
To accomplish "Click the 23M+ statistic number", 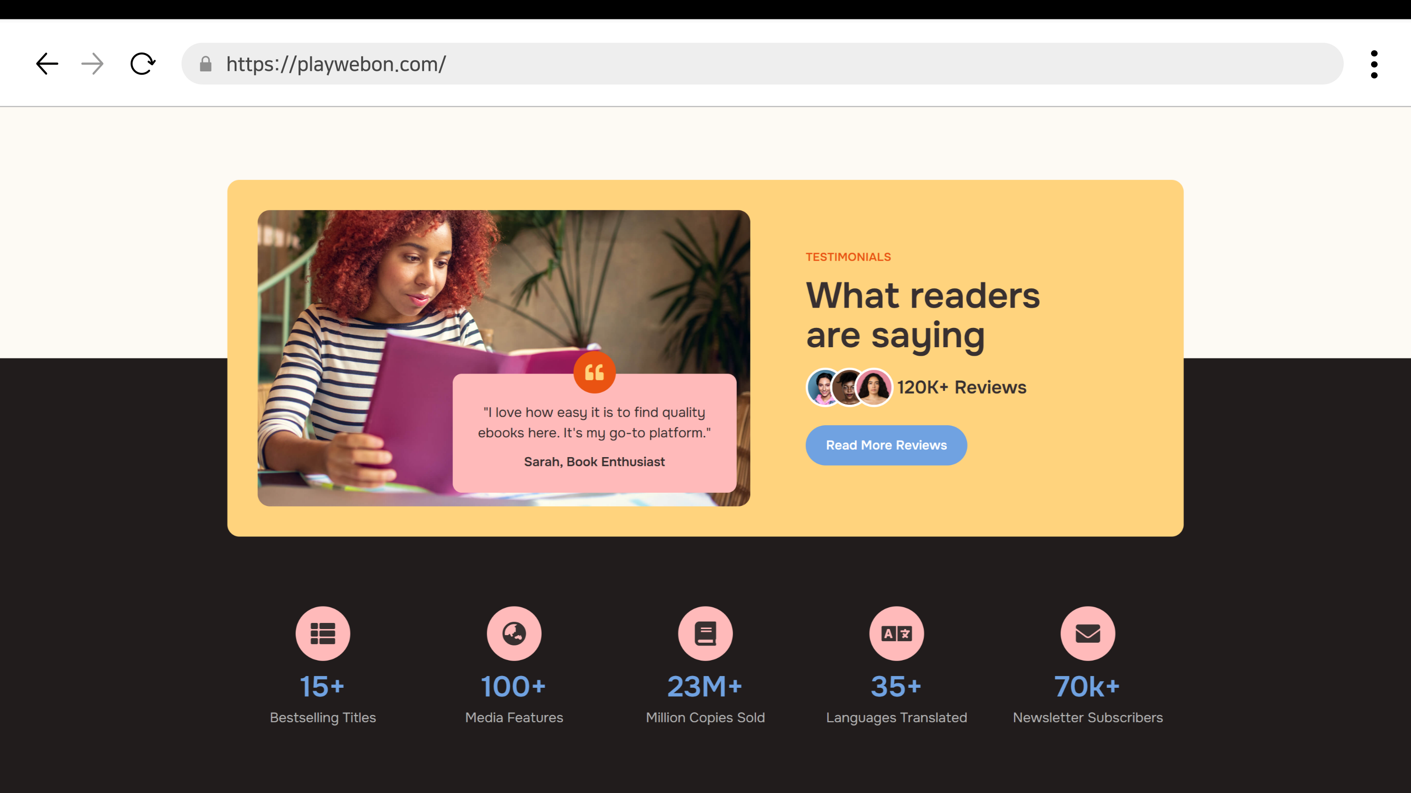I will tap(705, 686).
